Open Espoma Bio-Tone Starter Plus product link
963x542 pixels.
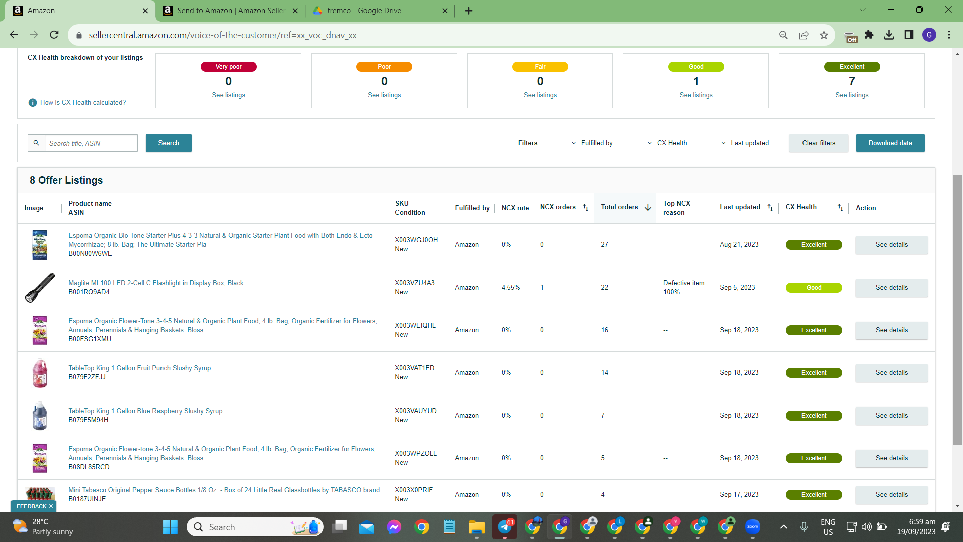(220, 240)
